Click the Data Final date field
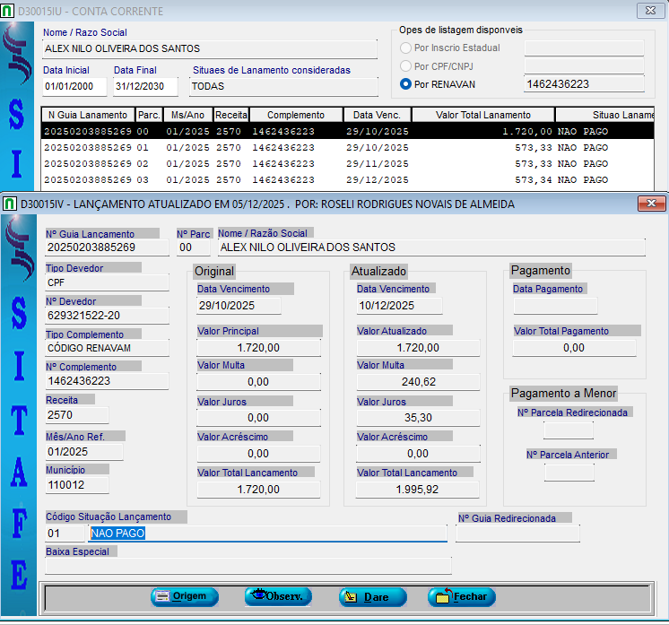The height and width of the screenshot is (625, 669). 144,87
